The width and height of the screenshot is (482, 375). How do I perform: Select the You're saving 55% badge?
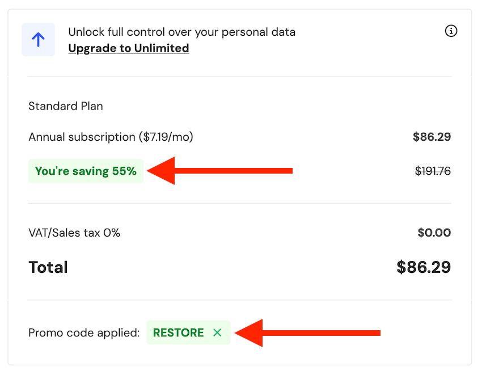click(86, 171)
